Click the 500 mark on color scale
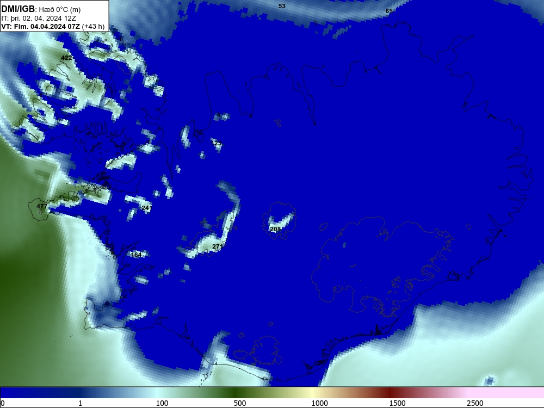Screen dimensions: 544x408 [x=240, y=403]
